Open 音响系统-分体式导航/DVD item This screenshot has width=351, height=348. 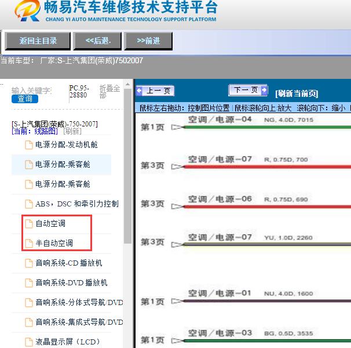tap(79, 302)
